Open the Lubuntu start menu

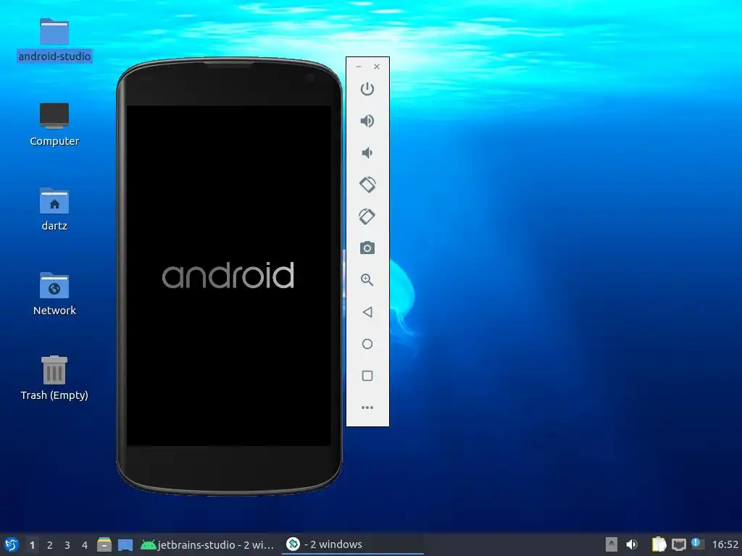click(x=12, y=544)
